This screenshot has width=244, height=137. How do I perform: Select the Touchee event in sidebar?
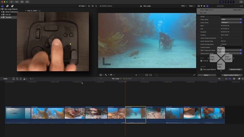(8, 18)
